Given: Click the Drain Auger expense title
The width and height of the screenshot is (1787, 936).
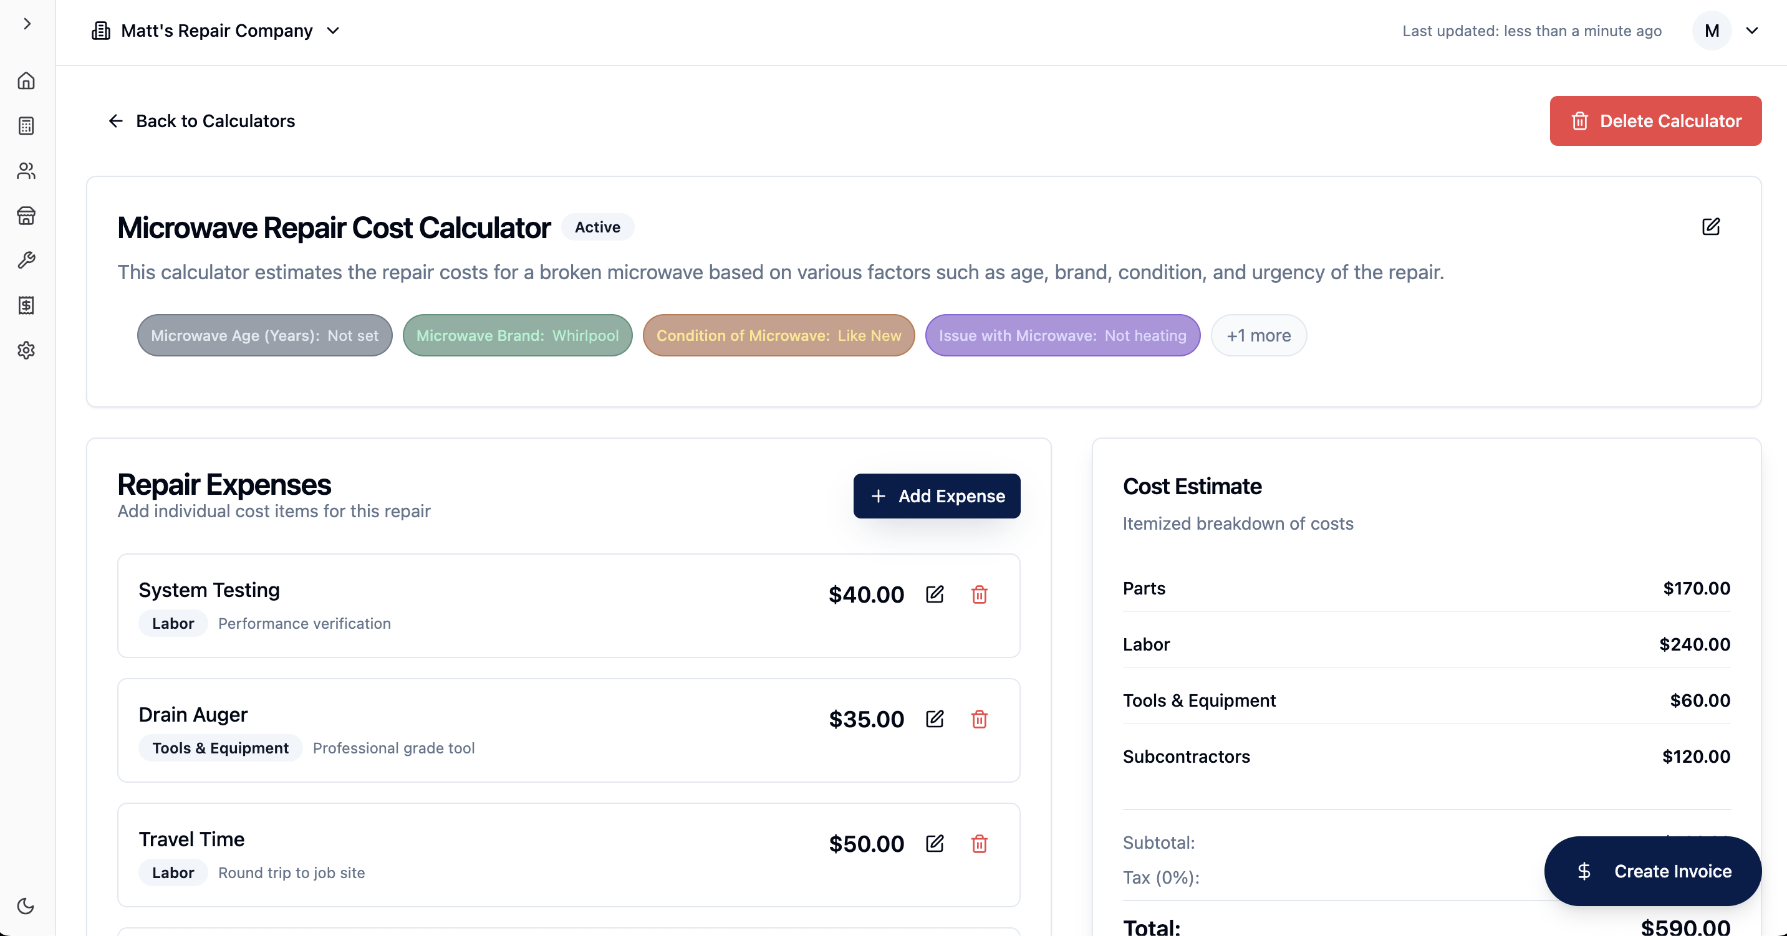Looking at the screenshot, I should click(x=193, y=715).
